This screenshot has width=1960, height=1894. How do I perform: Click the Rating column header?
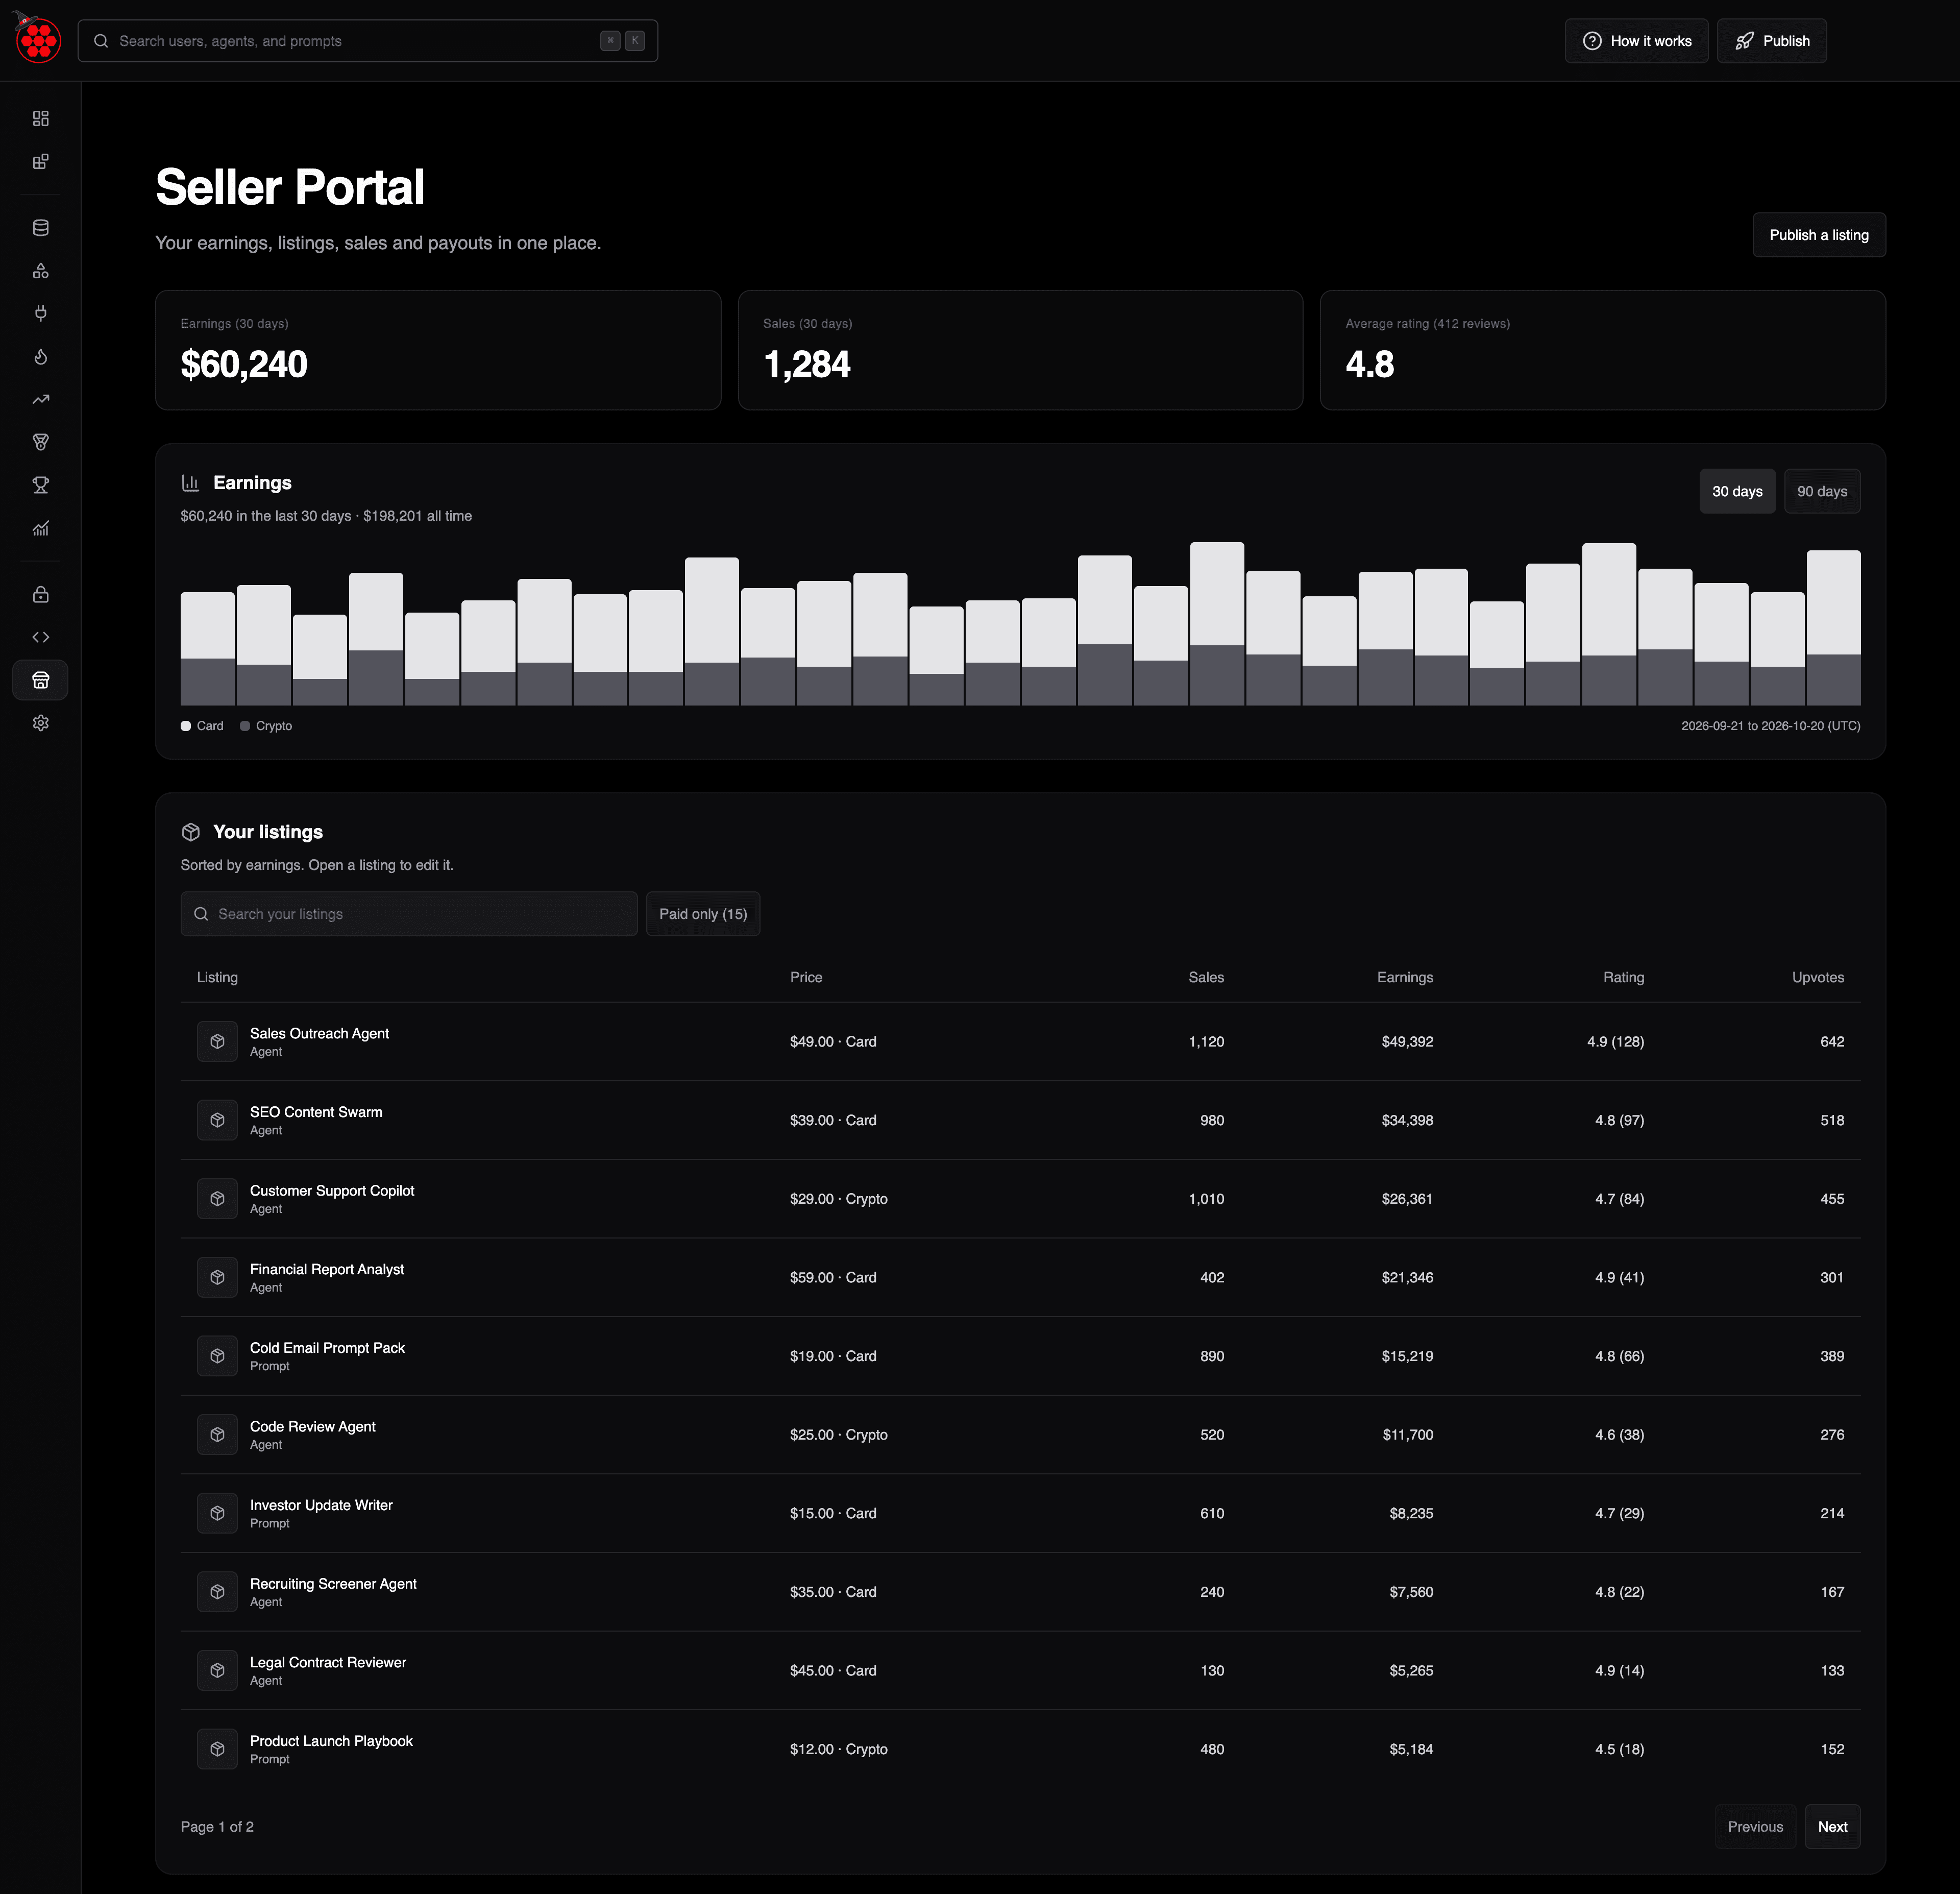point(1623,977)
